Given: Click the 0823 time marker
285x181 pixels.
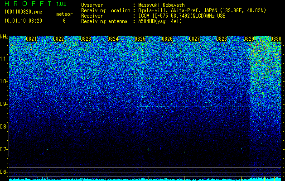Looking at the screenshot, I should (86, 39).
